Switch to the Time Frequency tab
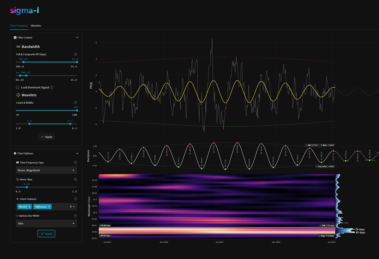 coord(19,26)
